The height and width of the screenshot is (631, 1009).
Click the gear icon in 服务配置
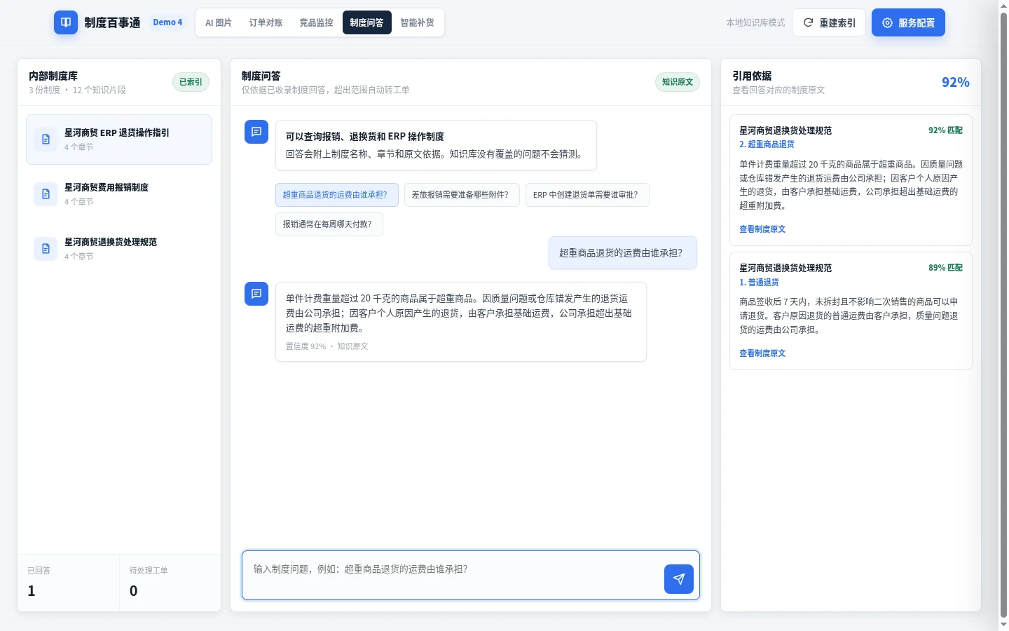pos(887,22)
